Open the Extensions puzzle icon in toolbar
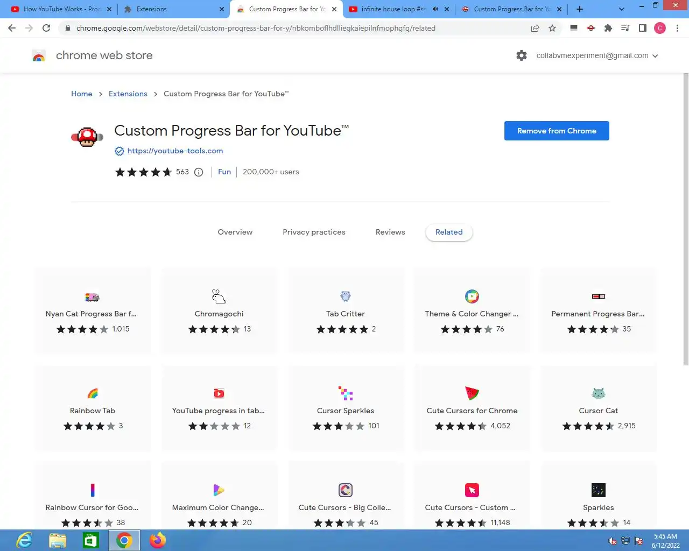The width and height of the screenshot is (689, 551). pos(608,28)
